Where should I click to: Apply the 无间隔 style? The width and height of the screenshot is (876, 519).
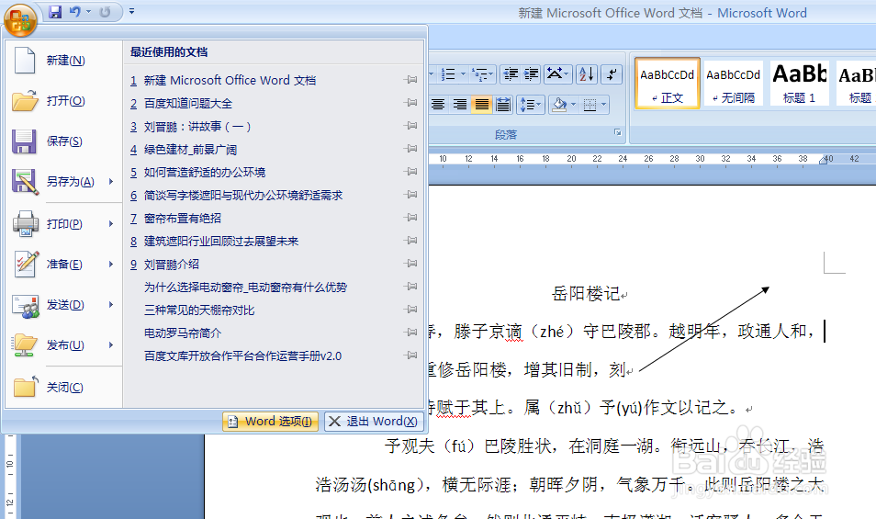tap(734, 83)
